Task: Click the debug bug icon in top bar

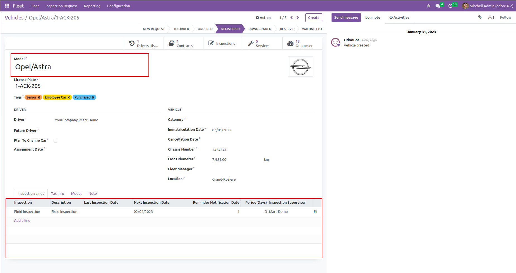Action: (428, 6)
